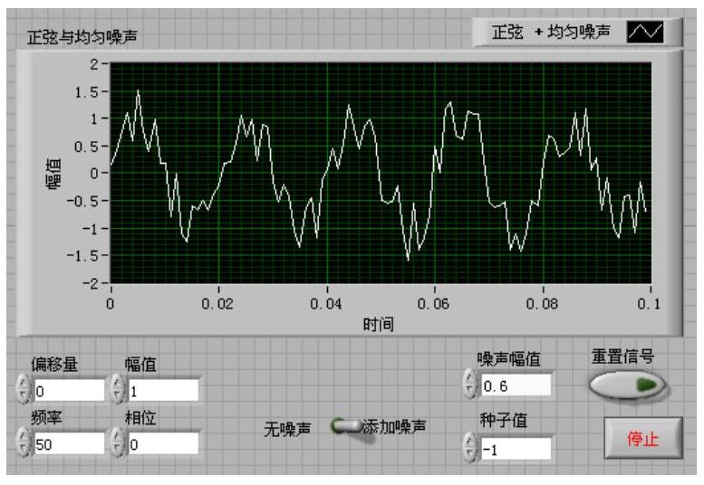The image size is (704, 485).
Task: Click the 偏移量 increment/decrement stepper
Action: point(24,388)
